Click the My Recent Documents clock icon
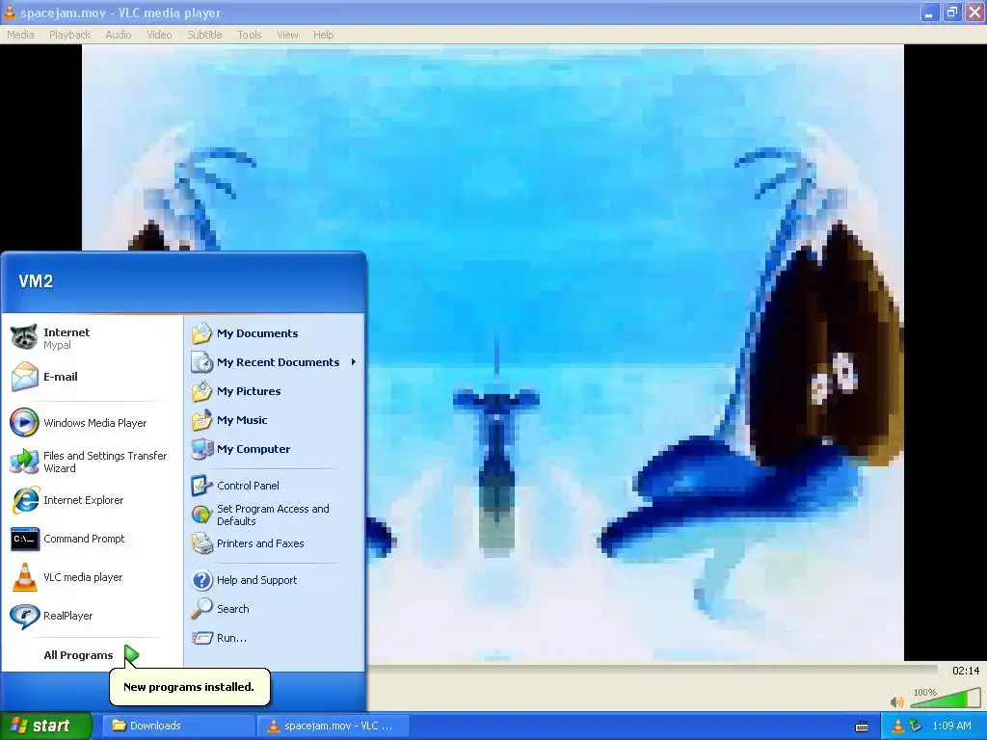 pos(202,362)
